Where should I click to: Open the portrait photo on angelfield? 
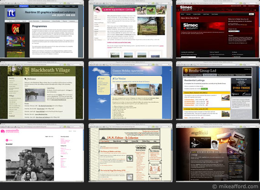pos(214,144)
